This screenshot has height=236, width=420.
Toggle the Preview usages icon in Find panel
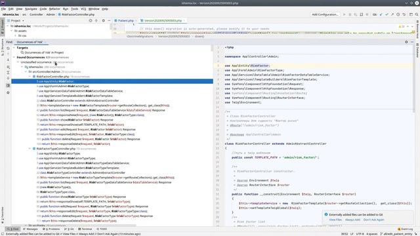click(x=8, y=85)
